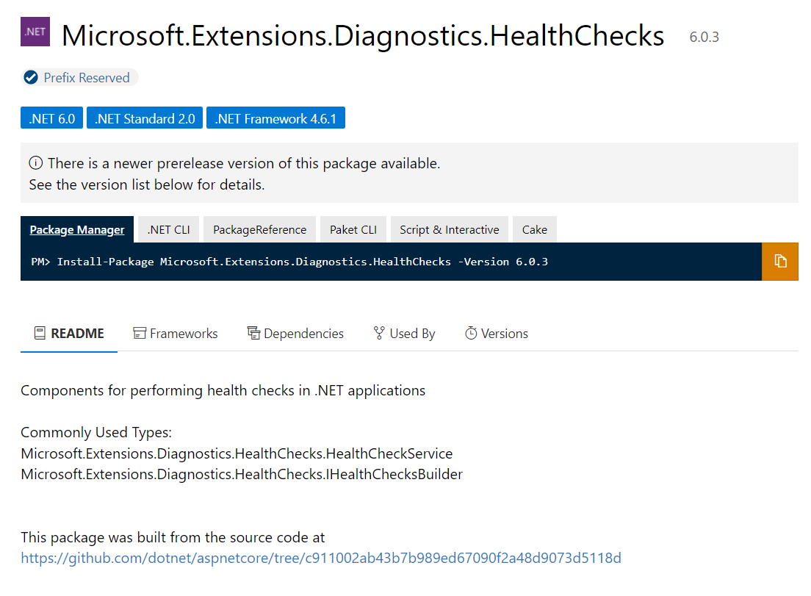Click 'There is a newer prerelease version' notice
The height and width of the screenshot is (596, 811).
tap(244, 163)
